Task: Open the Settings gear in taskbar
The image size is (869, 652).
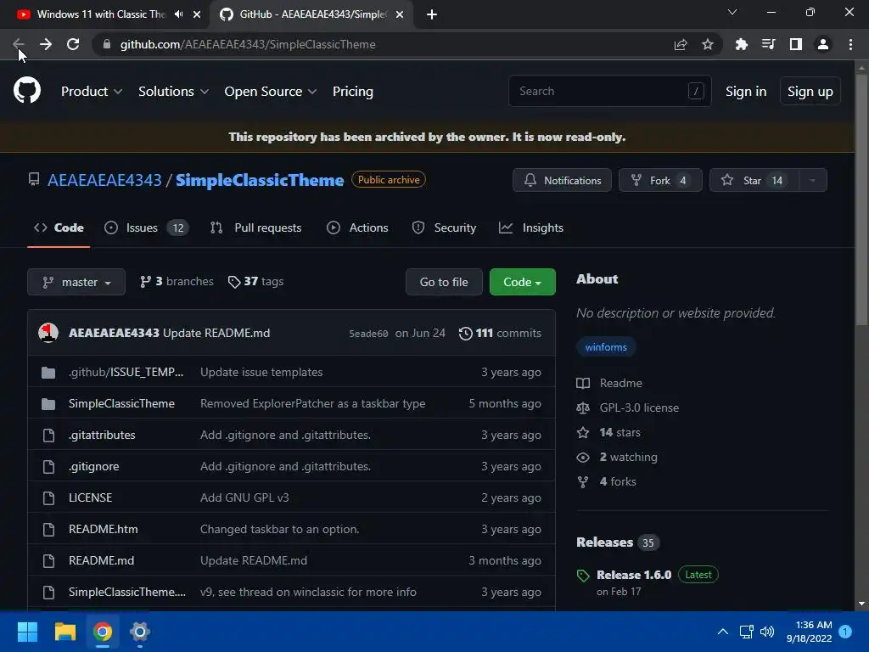Action: point(140,632)
